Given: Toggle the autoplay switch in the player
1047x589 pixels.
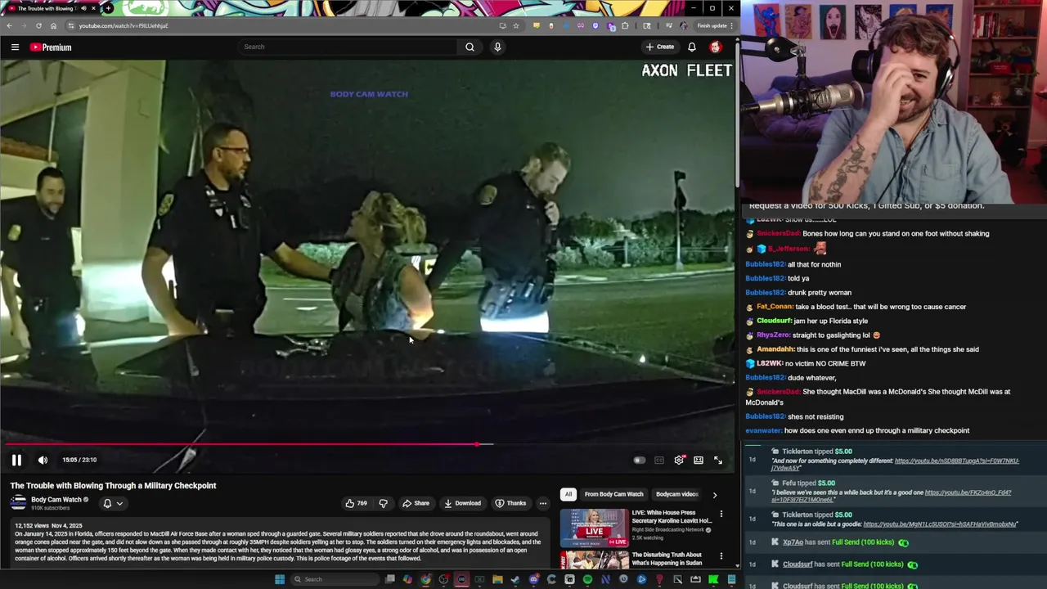Looking at the screenshot, I should [x=640, y=461].
